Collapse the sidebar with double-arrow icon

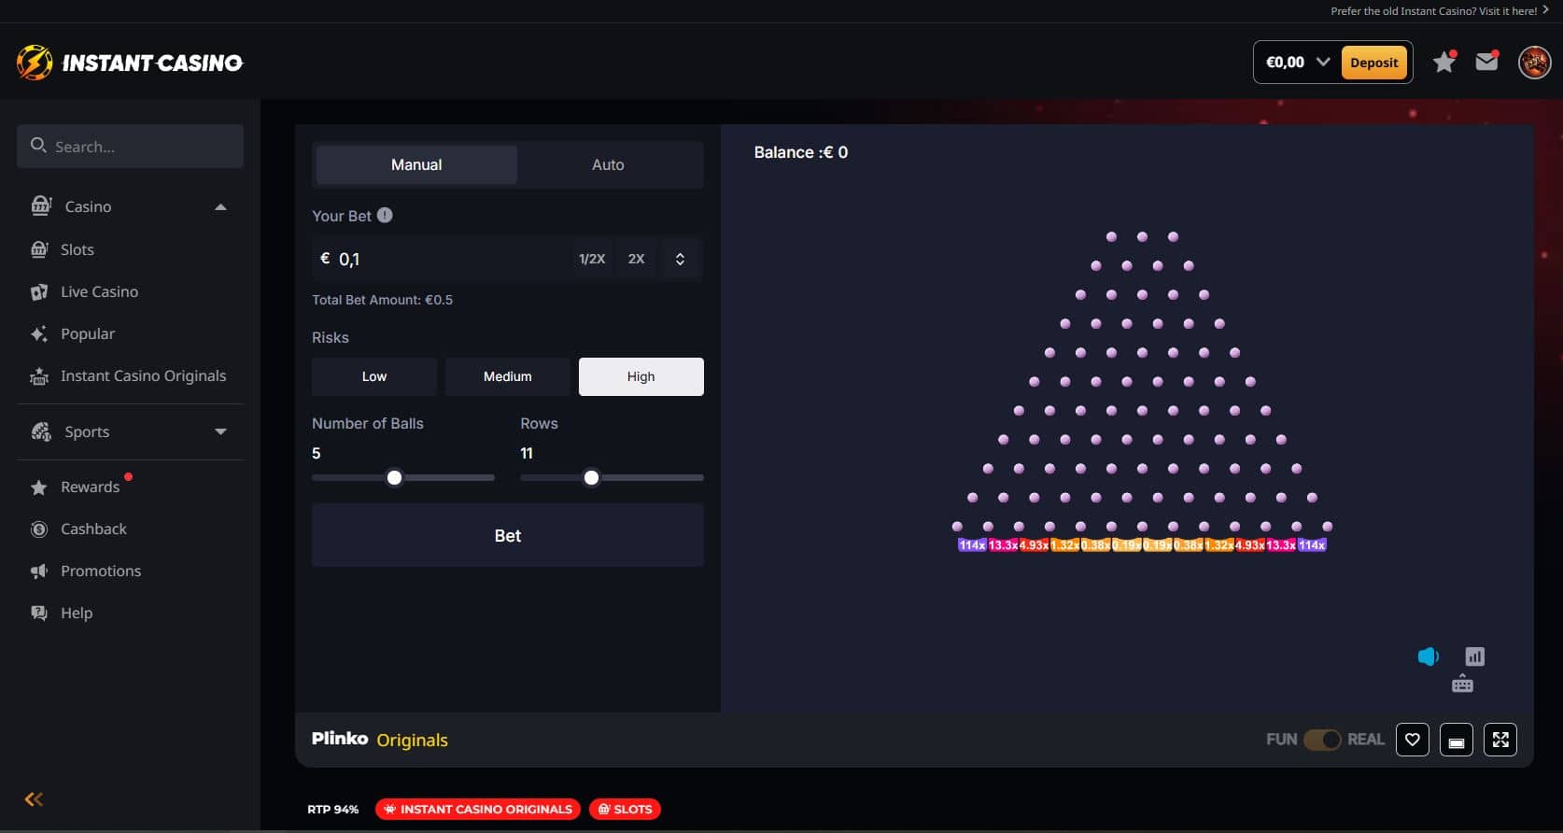point(34,798)
